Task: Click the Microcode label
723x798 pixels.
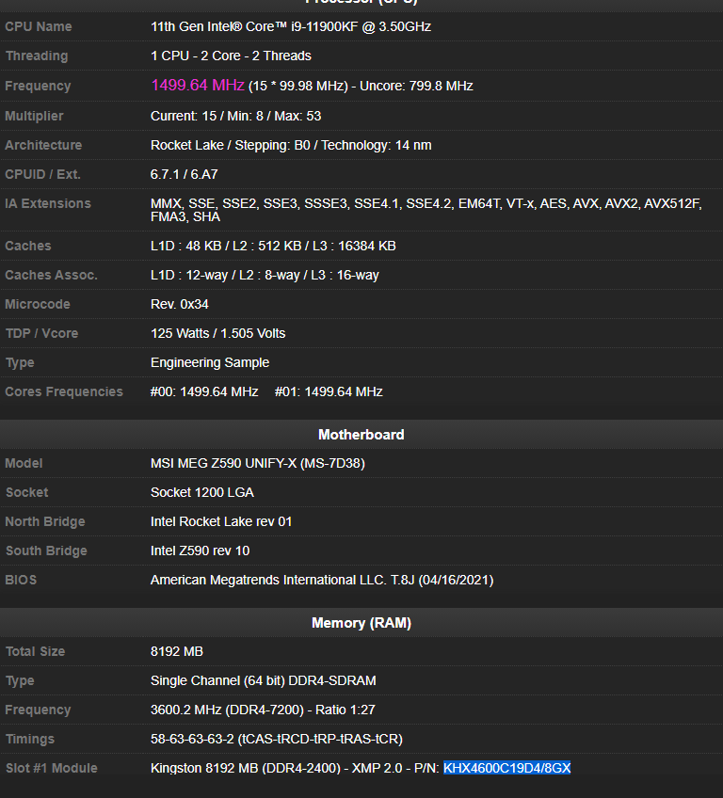Action: coord(37,304)
